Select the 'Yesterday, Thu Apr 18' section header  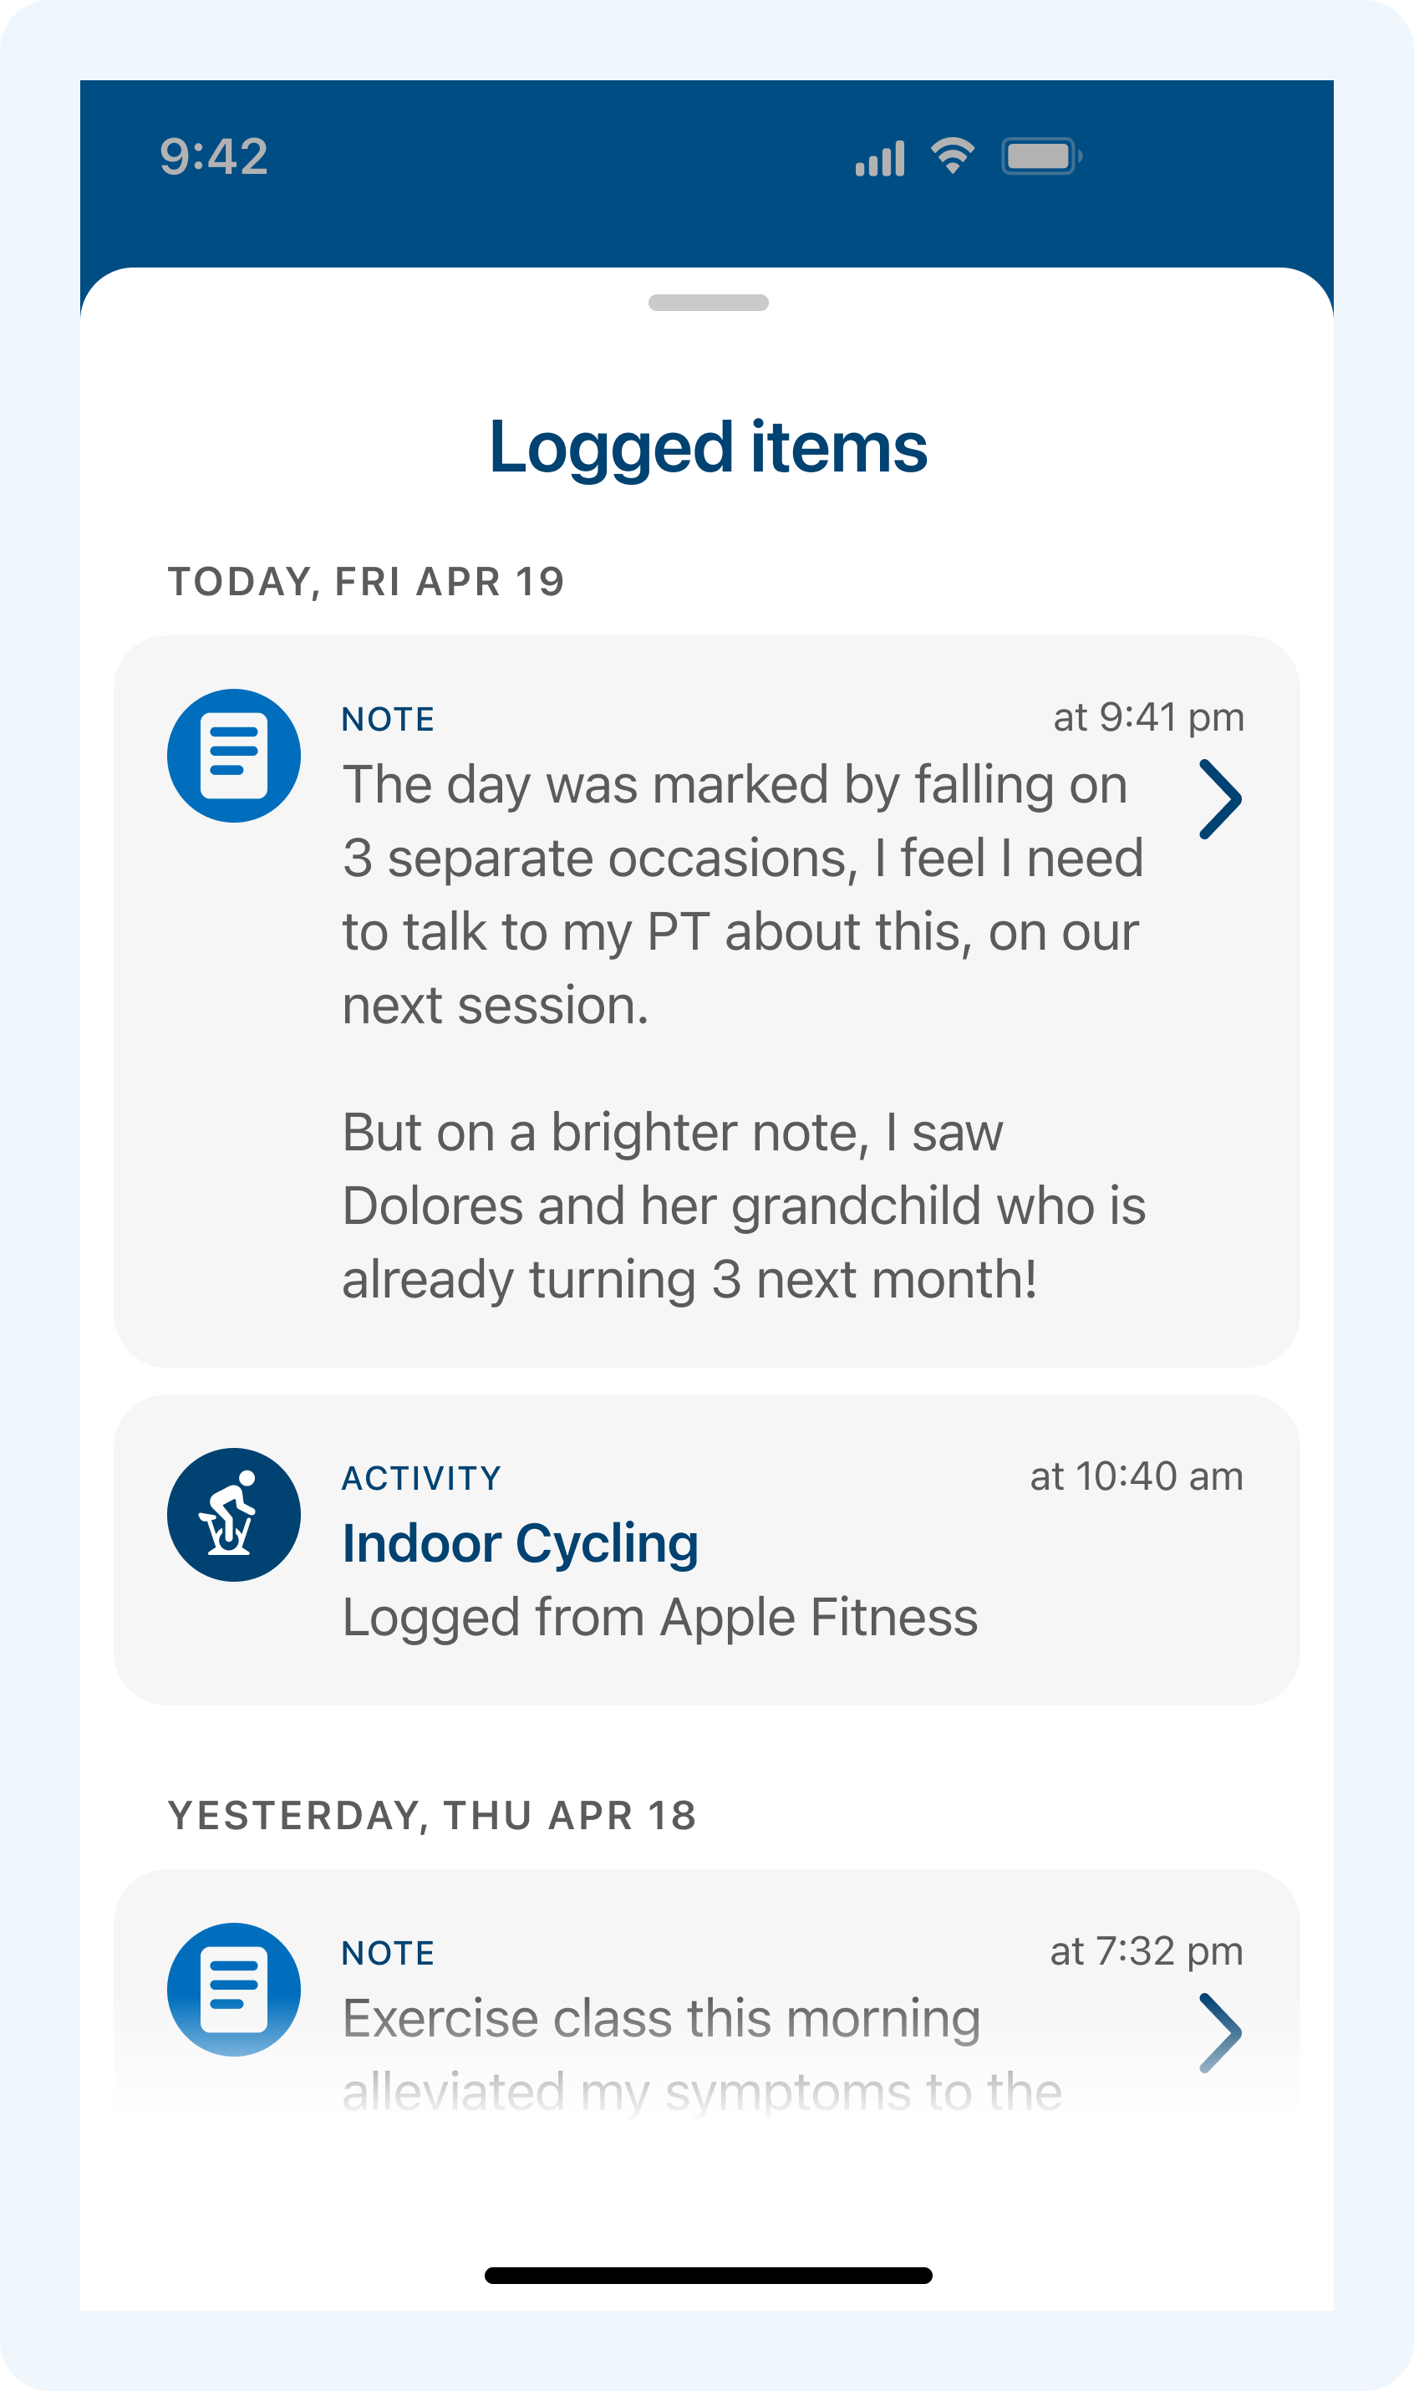click(x=431, y=1816)
